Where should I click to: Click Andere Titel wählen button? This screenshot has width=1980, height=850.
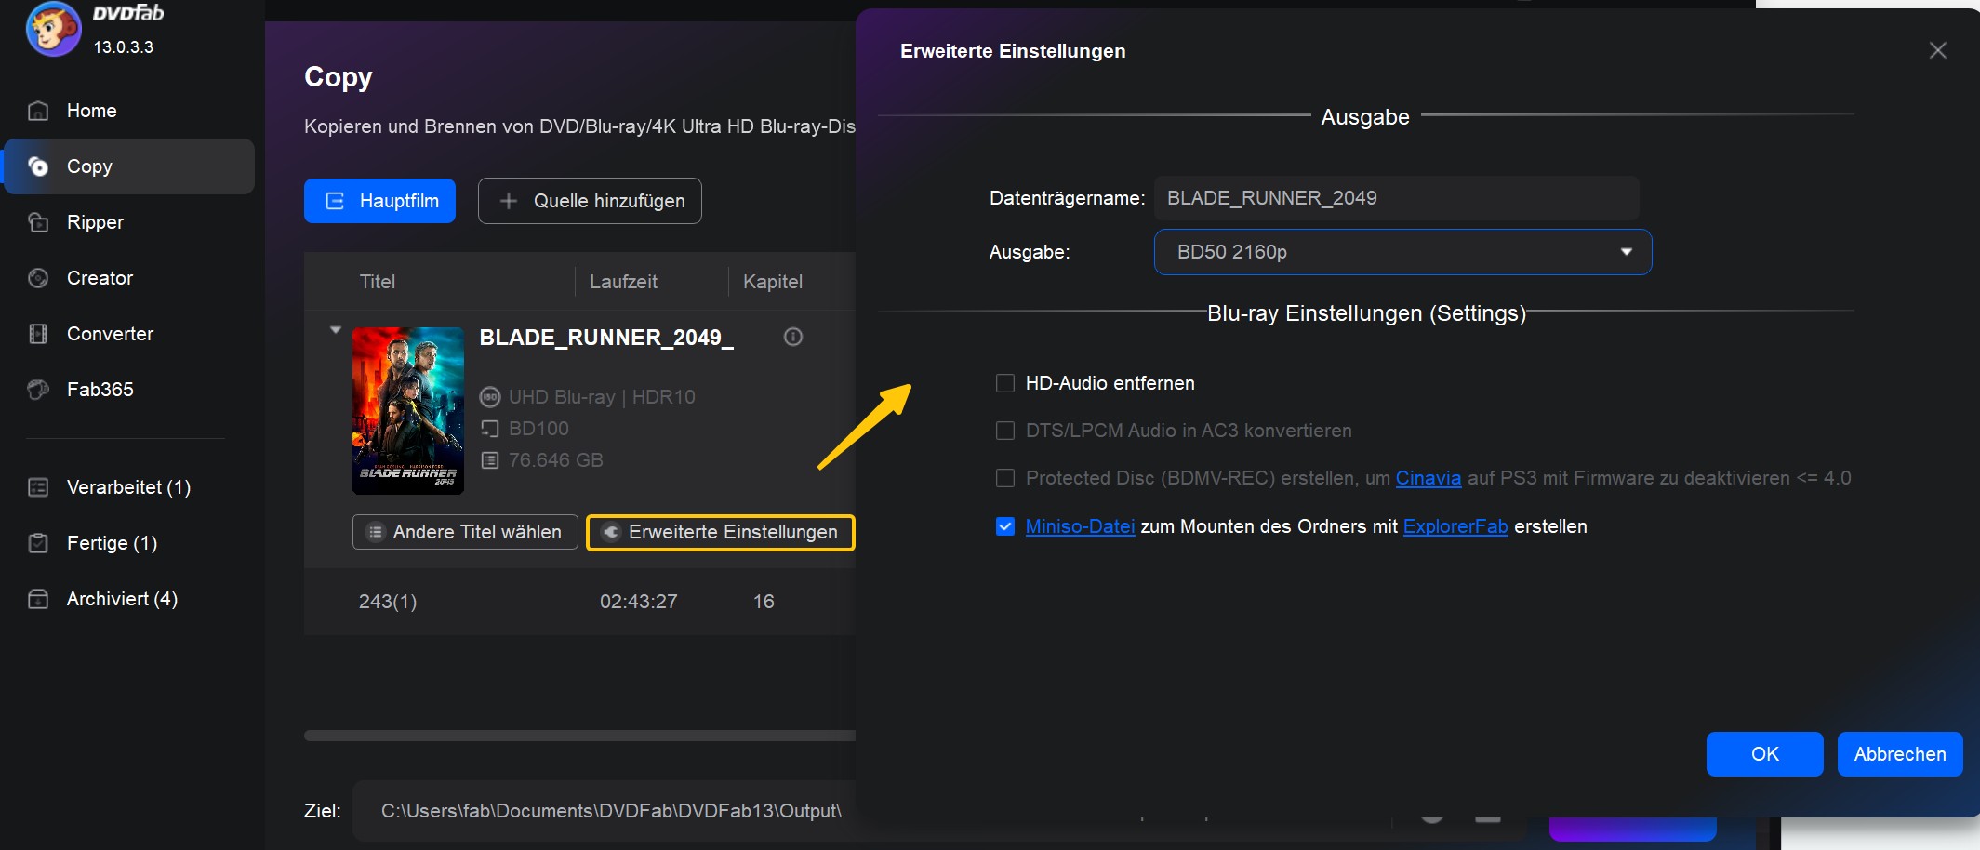[465, 532]
